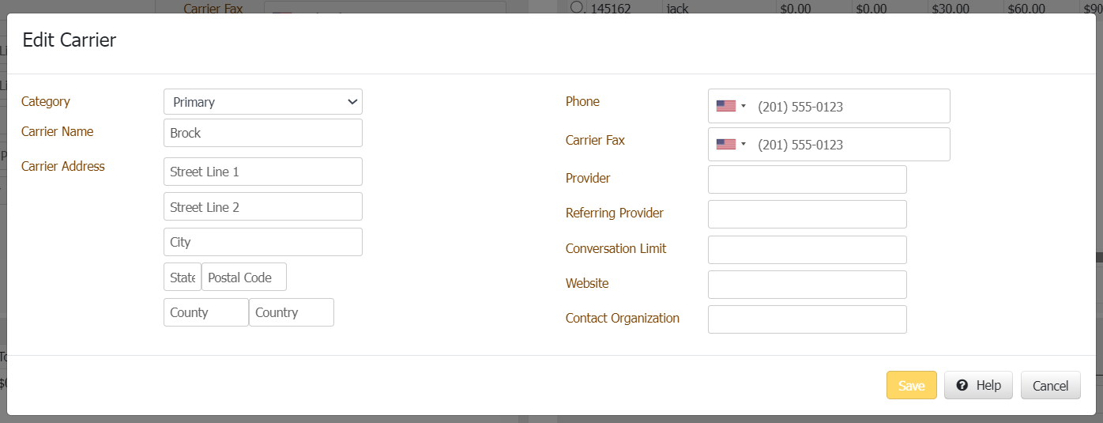The image size is (1103, 423).
Task: Click the Website input field
Action: 807,285
